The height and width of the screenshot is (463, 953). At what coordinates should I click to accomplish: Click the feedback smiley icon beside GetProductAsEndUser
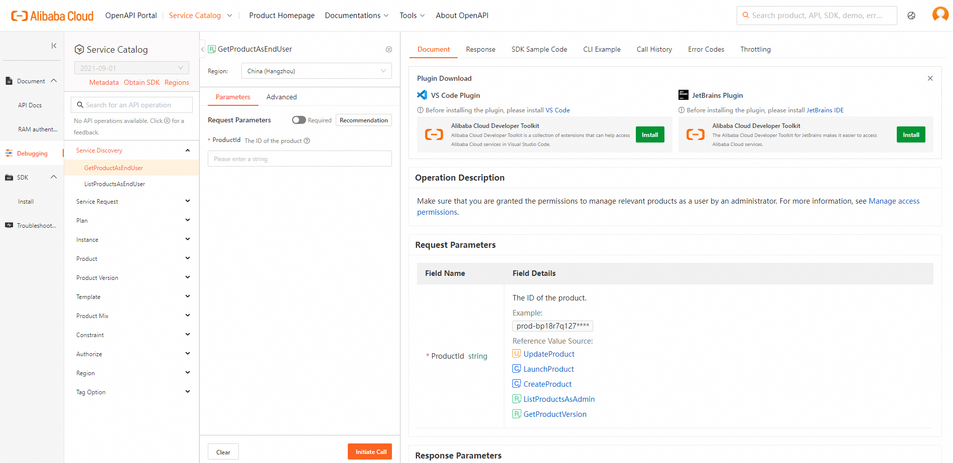[389, 49]
